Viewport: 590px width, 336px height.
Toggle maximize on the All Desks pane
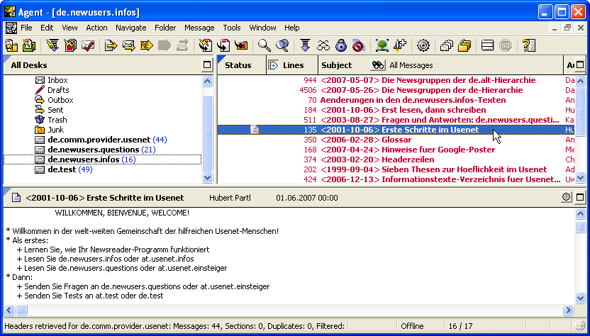[207, 65]
